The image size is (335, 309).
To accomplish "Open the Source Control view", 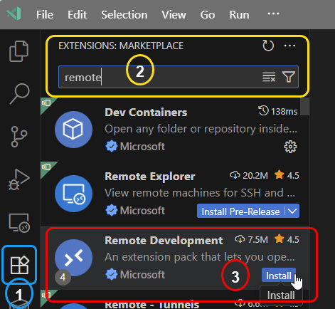I will tap(19, 137).
